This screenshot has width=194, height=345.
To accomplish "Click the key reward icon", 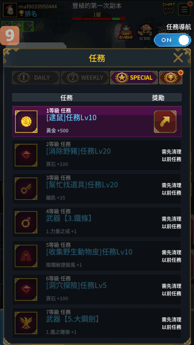I will [26, 189].
